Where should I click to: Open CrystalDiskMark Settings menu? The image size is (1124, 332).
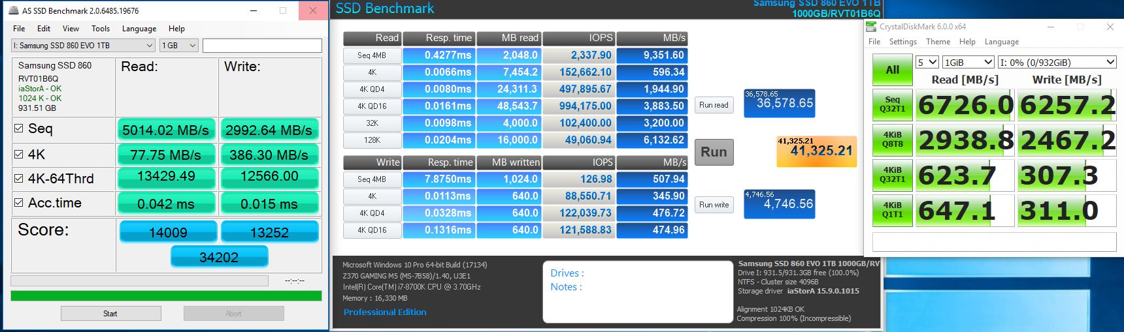pos(903,42)
